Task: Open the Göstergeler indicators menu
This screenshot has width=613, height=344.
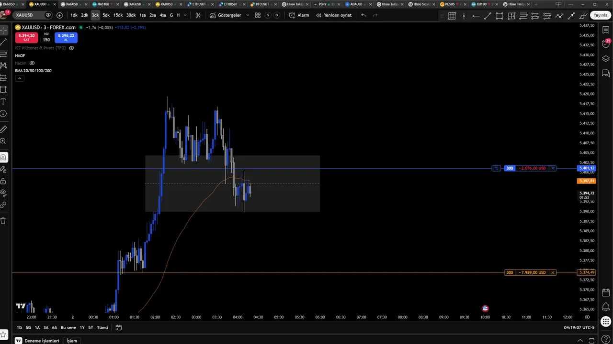Action: [x=226, y=15]
